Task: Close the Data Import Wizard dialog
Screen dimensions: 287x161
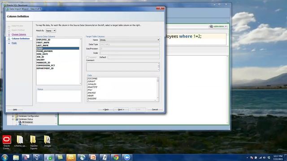Action: (161, 8)
